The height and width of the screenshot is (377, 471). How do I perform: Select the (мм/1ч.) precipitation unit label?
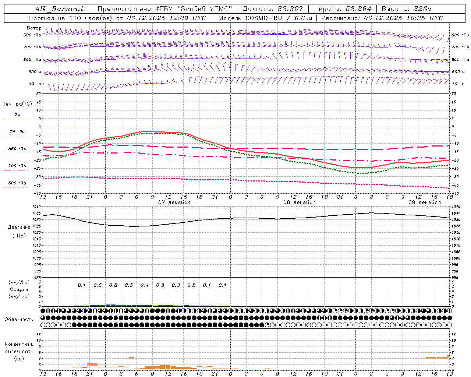(x=19, y=296)
